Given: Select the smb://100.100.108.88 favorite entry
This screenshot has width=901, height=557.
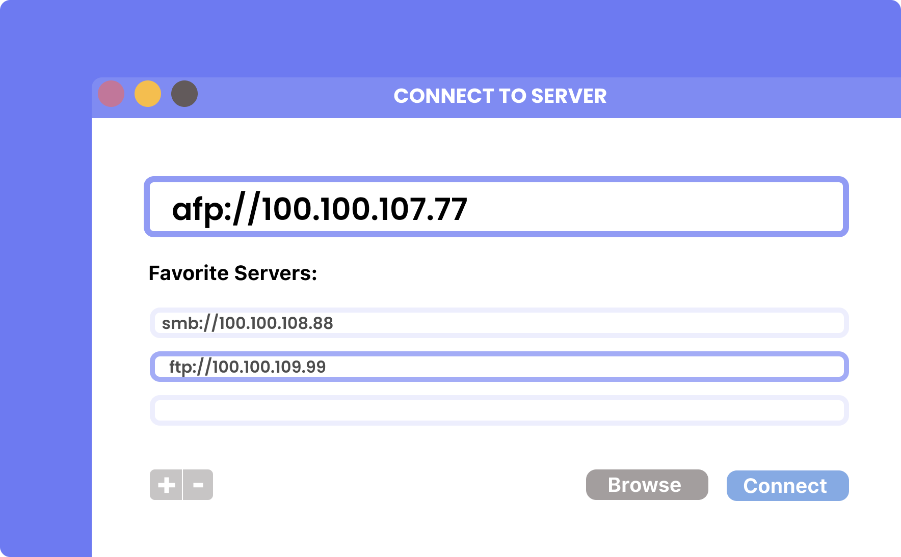Looking at the screenshot, I should click(498, 323).
